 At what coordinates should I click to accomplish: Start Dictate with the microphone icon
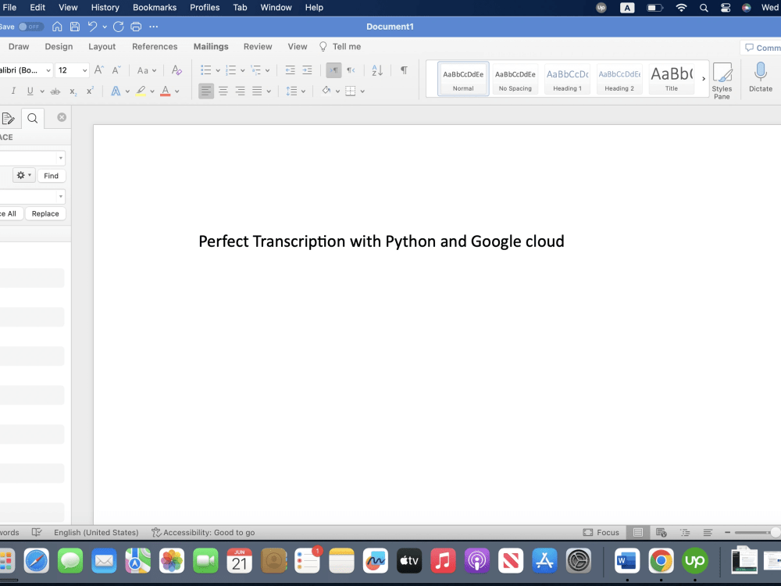pos(761,77)
